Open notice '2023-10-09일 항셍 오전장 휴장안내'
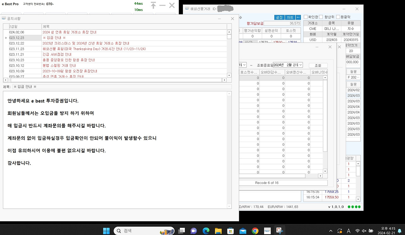The width and height of the screenshot is (405, 235). [70, 71]
